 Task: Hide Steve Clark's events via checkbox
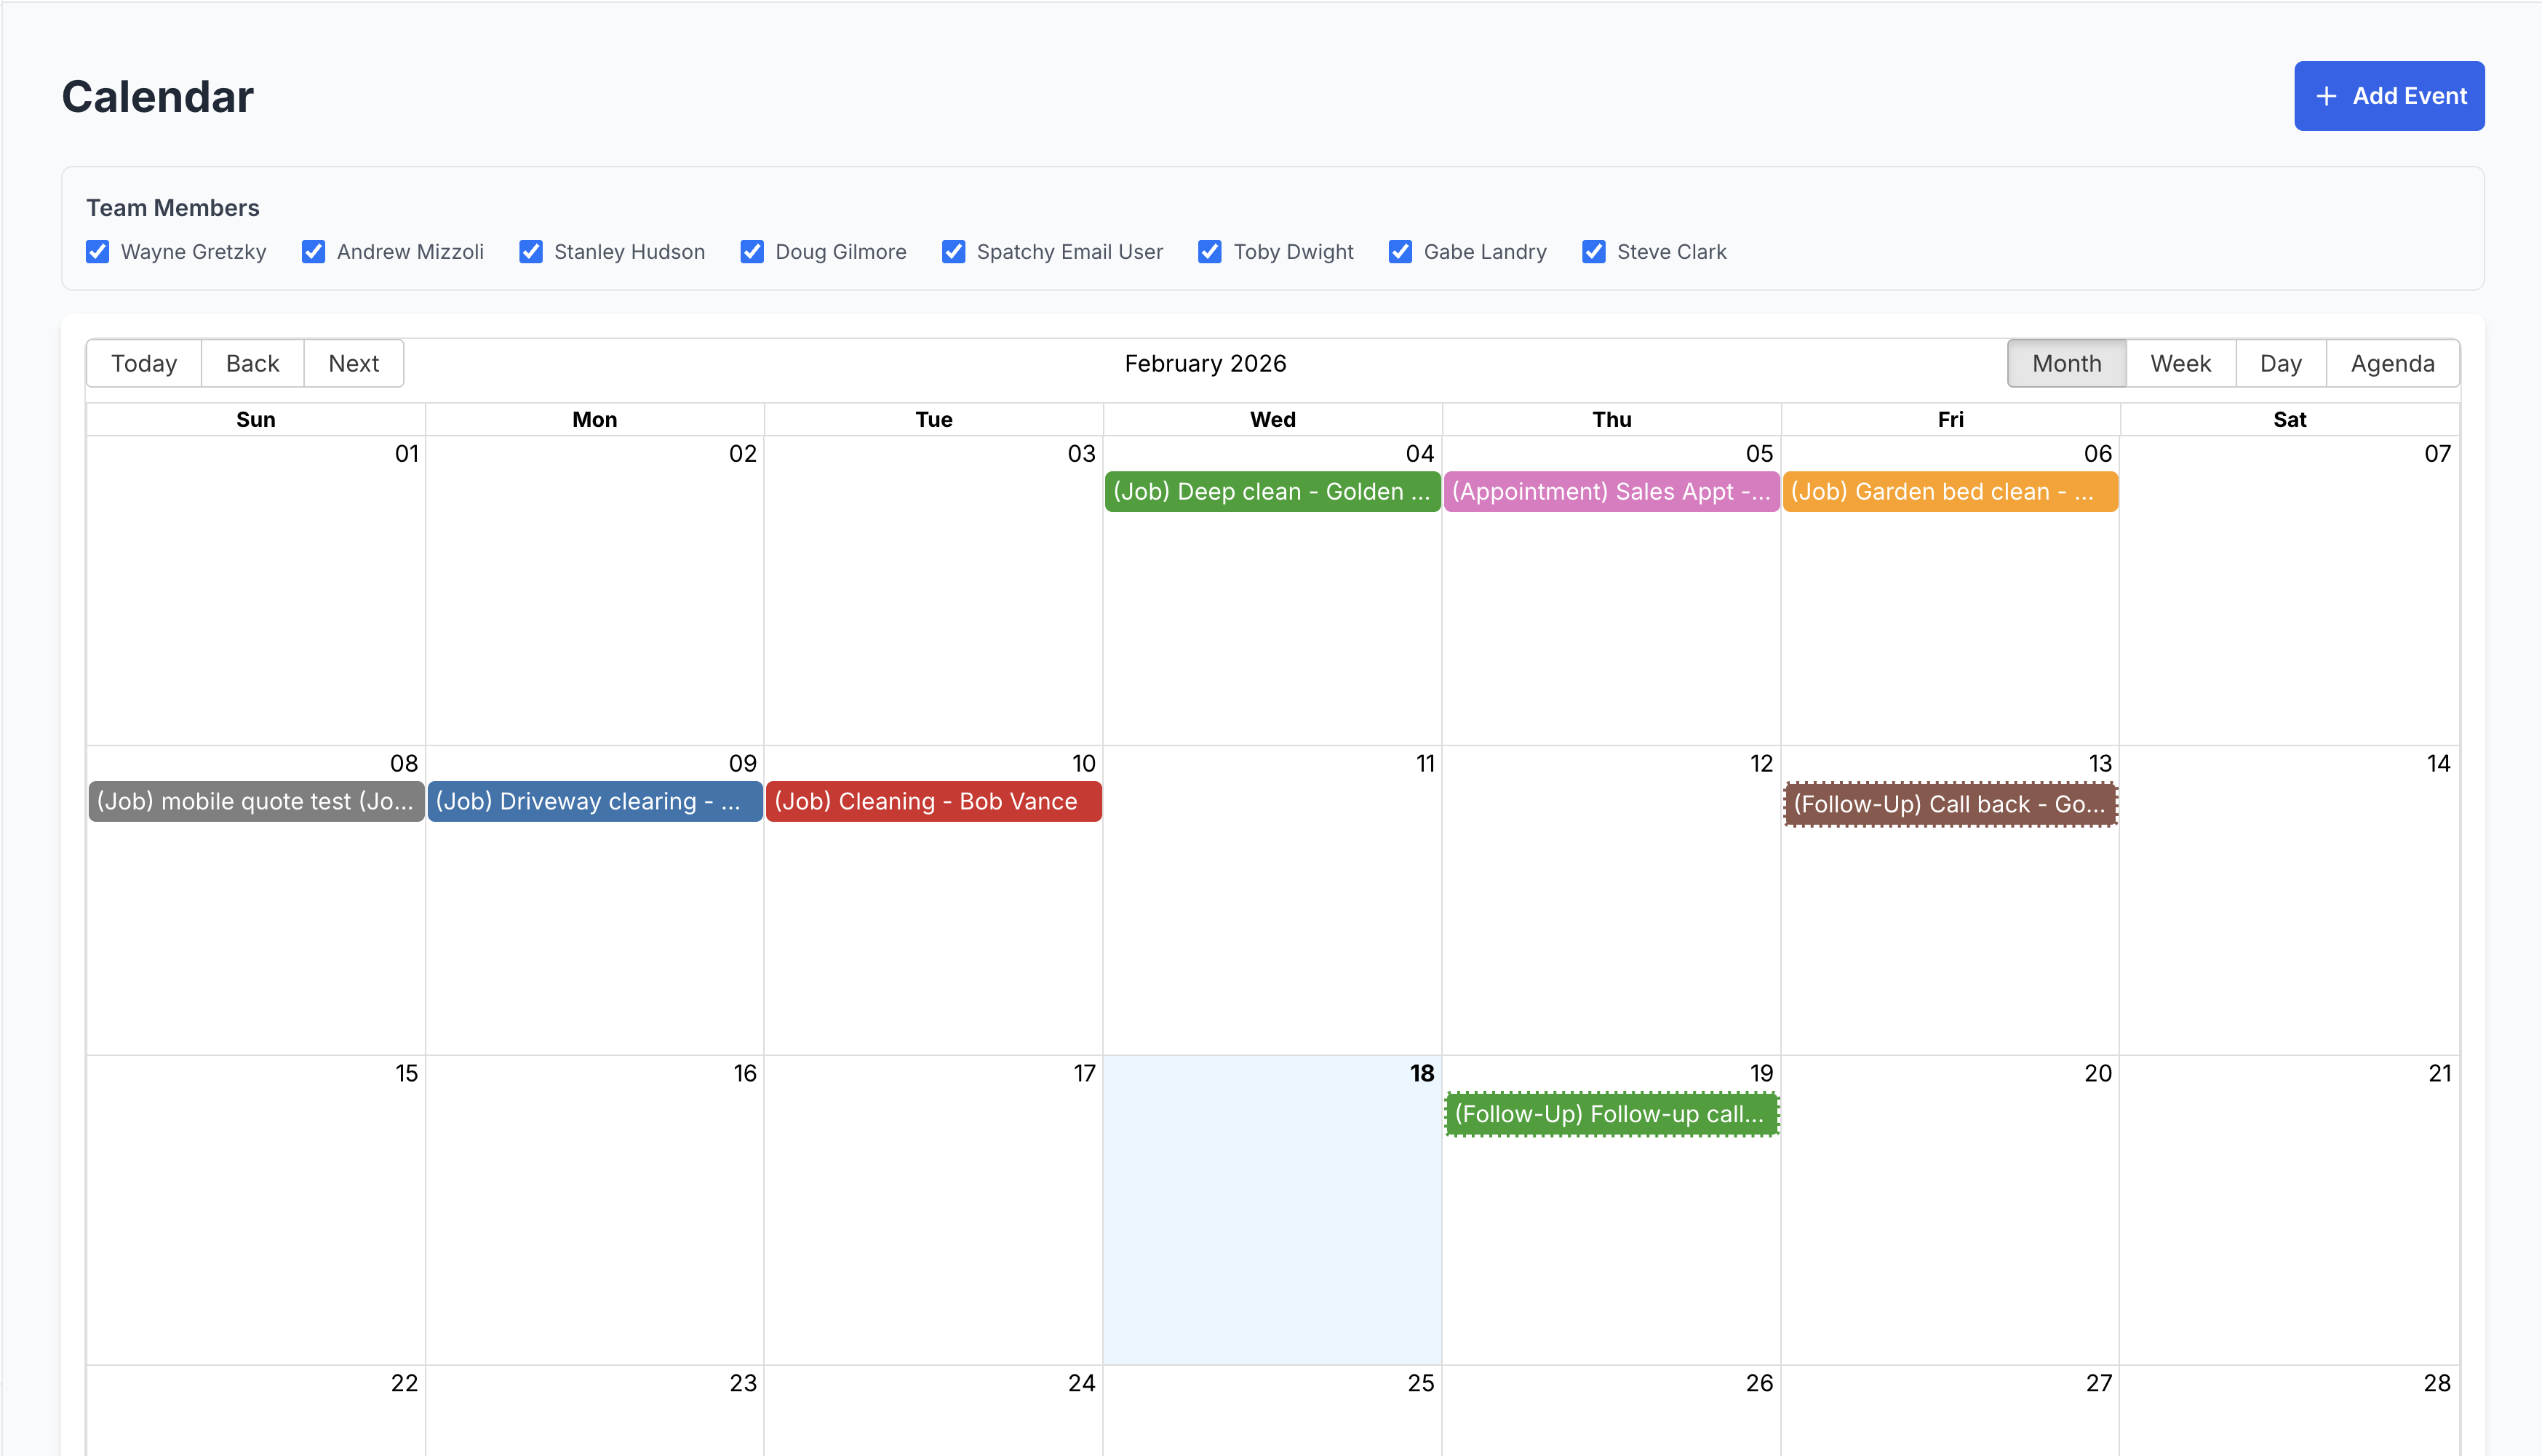pos(1593,251)
